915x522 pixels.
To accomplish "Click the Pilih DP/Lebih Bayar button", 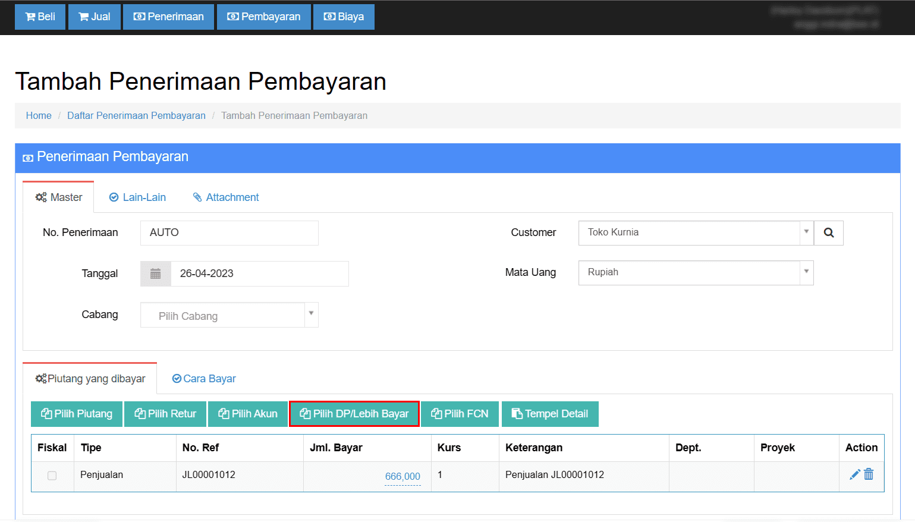I will 354,414.
